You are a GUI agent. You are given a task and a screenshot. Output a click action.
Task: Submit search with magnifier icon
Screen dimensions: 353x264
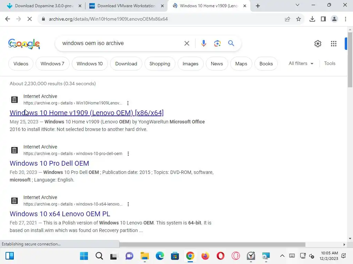coord(231,43)
